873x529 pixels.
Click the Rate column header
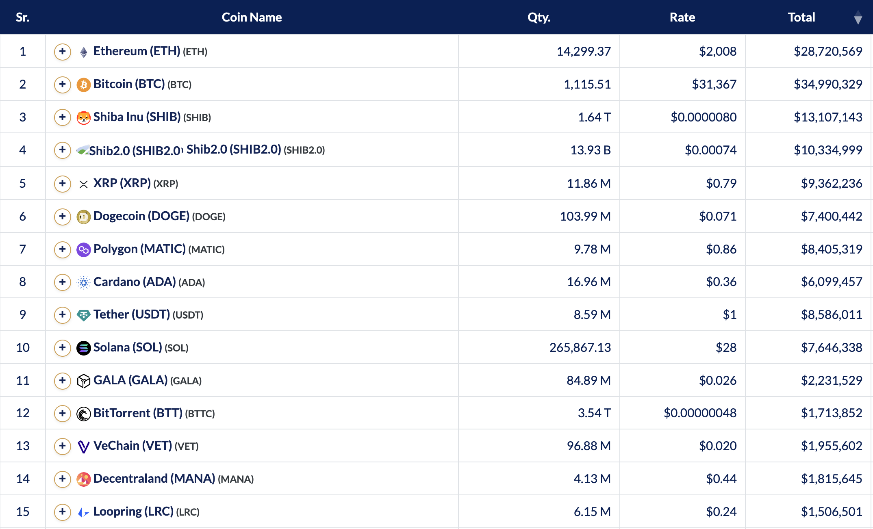coord(682,17)
